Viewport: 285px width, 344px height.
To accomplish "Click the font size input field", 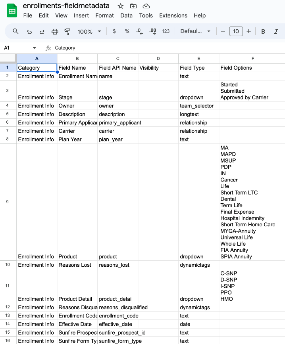I will [236, 31].
